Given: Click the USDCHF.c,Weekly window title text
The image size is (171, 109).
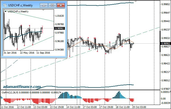Looking at the screenshot, I should tap(20, 5).
